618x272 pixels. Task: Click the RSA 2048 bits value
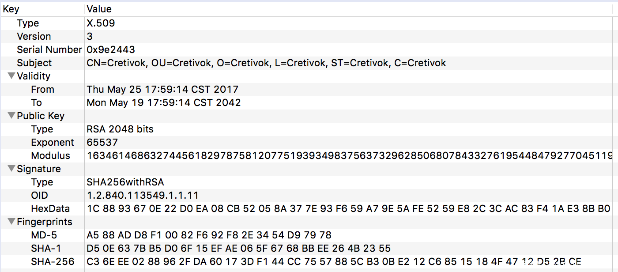tap(120, 129)
